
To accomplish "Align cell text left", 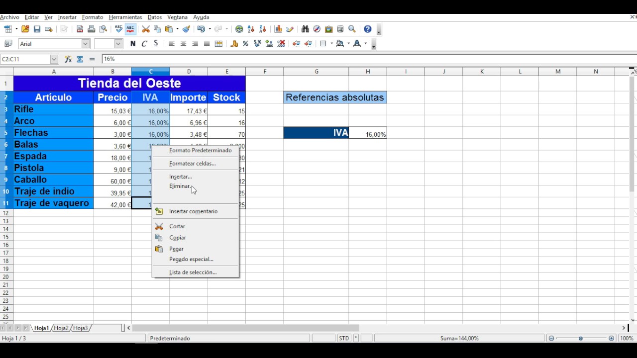I will (x=172, y=44).
